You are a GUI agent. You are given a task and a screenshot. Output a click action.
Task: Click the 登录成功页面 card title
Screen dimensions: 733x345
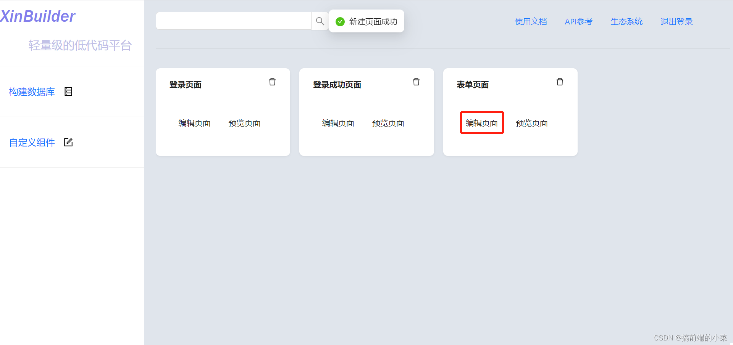tap(337, 85)
